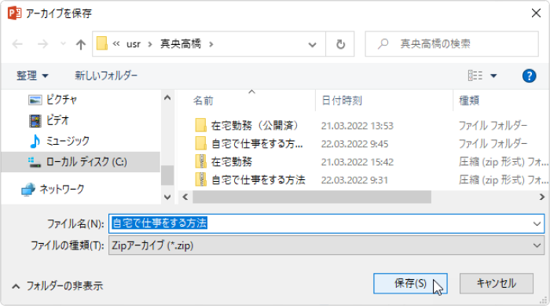The height and width of the screenshot is (306, 550).
Task: Open the ファイル名 dropdown arrow
Action: [537, 223]
